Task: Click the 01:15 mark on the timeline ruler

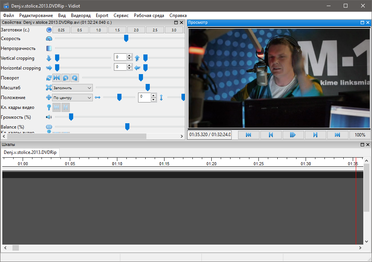Action: point(164,164)
